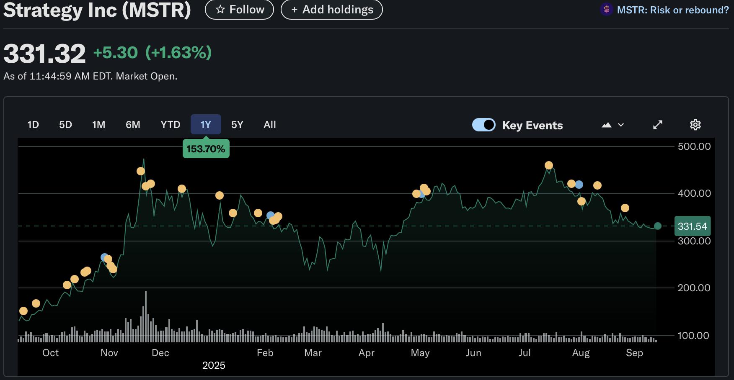Click the Follow star button
Screen dimensions: 734x380
click(239, 9)
